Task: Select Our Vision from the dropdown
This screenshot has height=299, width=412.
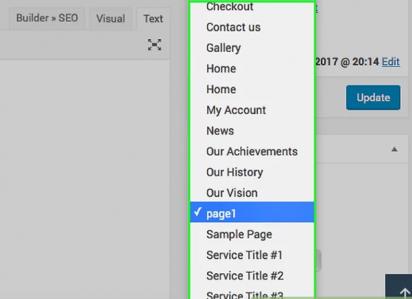Action: tap(231, 193)
